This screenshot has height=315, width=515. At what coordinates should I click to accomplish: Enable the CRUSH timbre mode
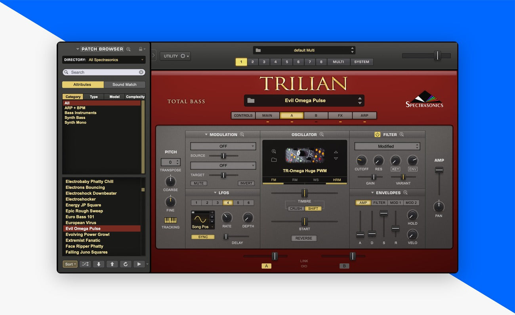coord(296,209)
